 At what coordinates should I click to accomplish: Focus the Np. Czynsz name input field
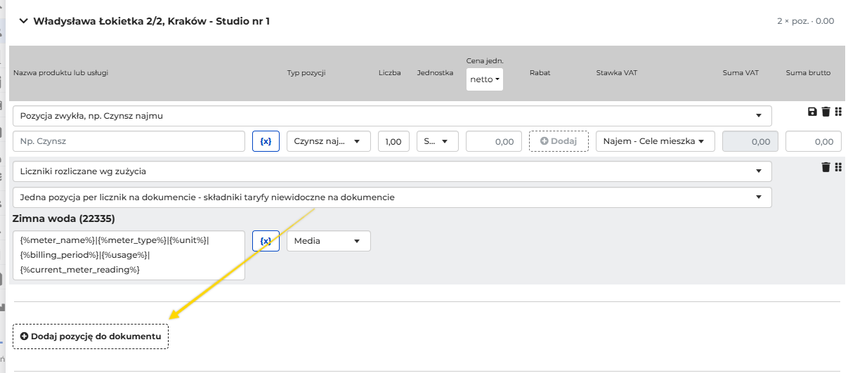click(129, 141)
